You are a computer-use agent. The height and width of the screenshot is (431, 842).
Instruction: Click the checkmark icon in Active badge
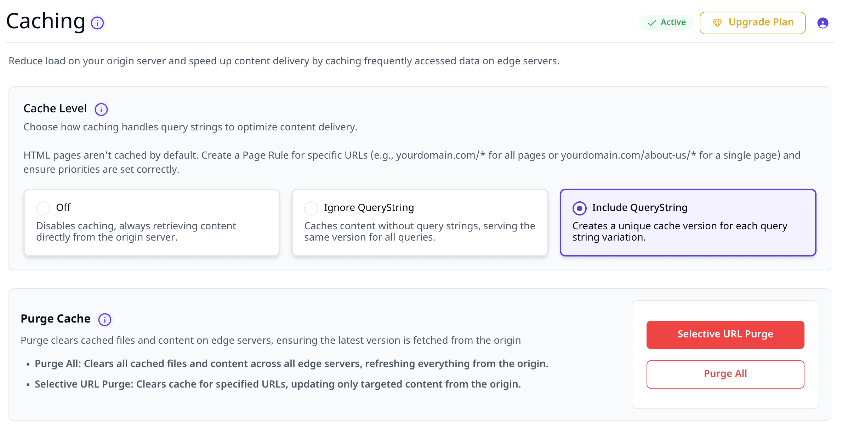(x=652, y=23)
